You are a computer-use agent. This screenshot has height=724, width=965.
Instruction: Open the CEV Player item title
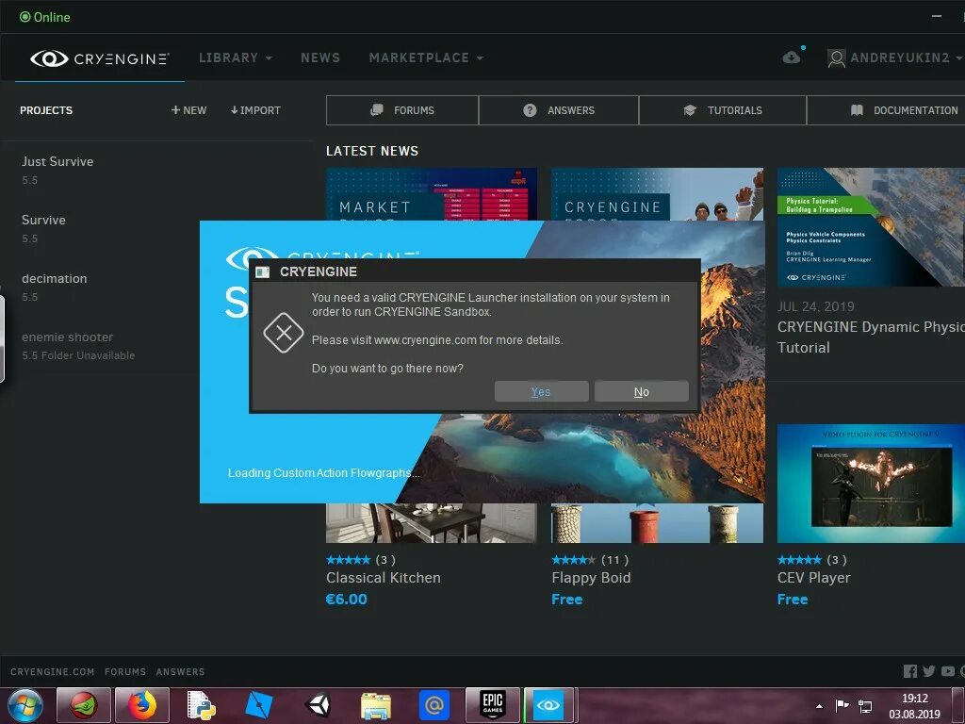coord(813,578)
